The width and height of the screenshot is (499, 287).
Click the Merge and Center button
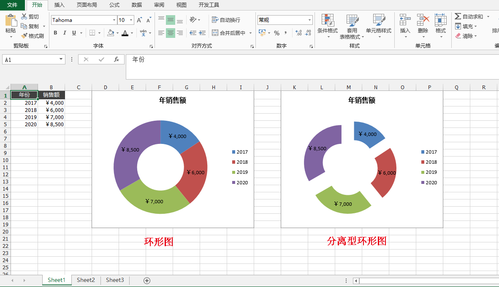point(229,33)
